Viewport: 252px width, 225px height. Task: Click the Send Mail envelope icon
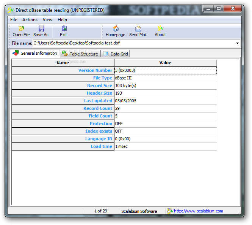138,29
